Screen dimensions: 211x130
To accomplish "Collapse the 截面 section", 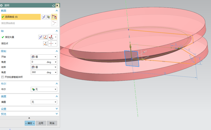I will pyautogui.click(x=57, y=11).
